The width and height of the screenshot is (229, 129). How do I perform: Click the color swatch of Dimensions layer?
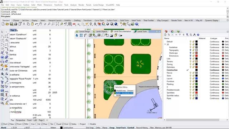pyautogui.click(x=196, y=56)
